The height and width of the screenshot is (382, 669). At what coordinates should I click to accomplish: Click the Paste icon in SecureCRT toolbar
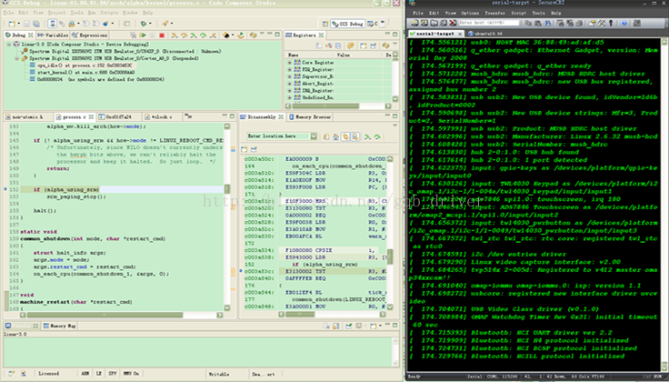[538, 23]
